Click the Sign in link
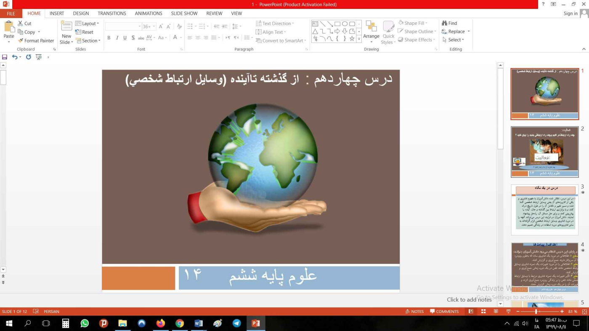 pyautogui.click(x=570, y=13)
